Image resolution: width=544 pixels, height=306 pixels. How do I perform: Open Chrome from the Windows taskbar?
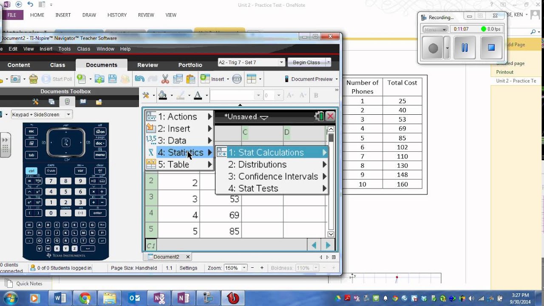85,298
